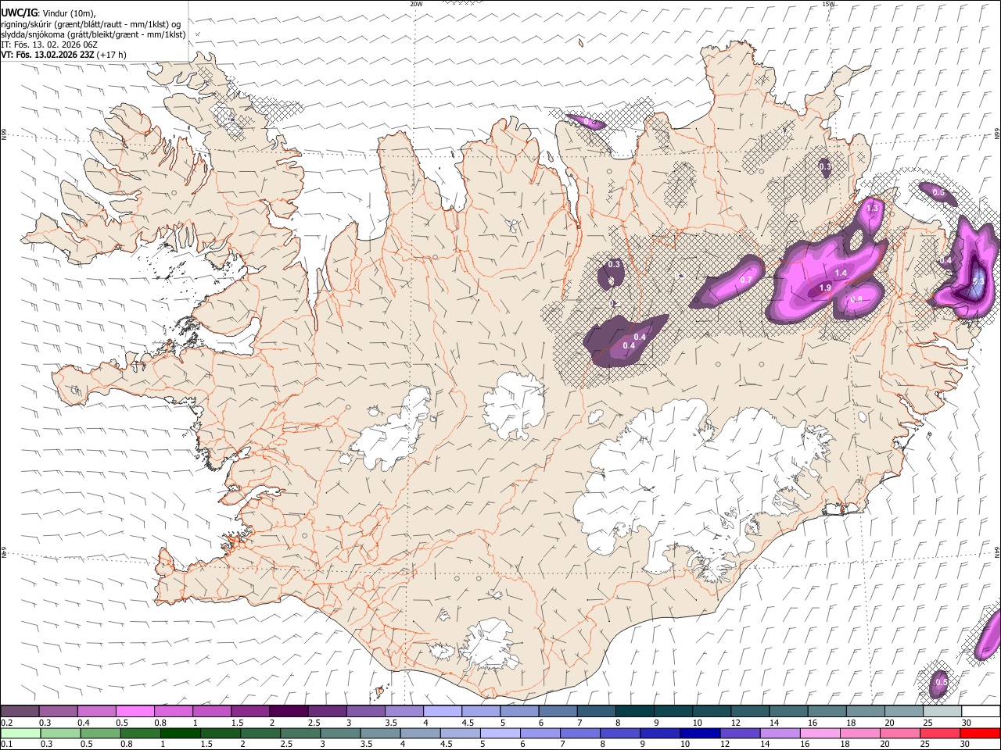Click the 'UWC/IG: Vindur (10m)' title text
Screen dimensions: 1001x750
[x=48, y=12]
